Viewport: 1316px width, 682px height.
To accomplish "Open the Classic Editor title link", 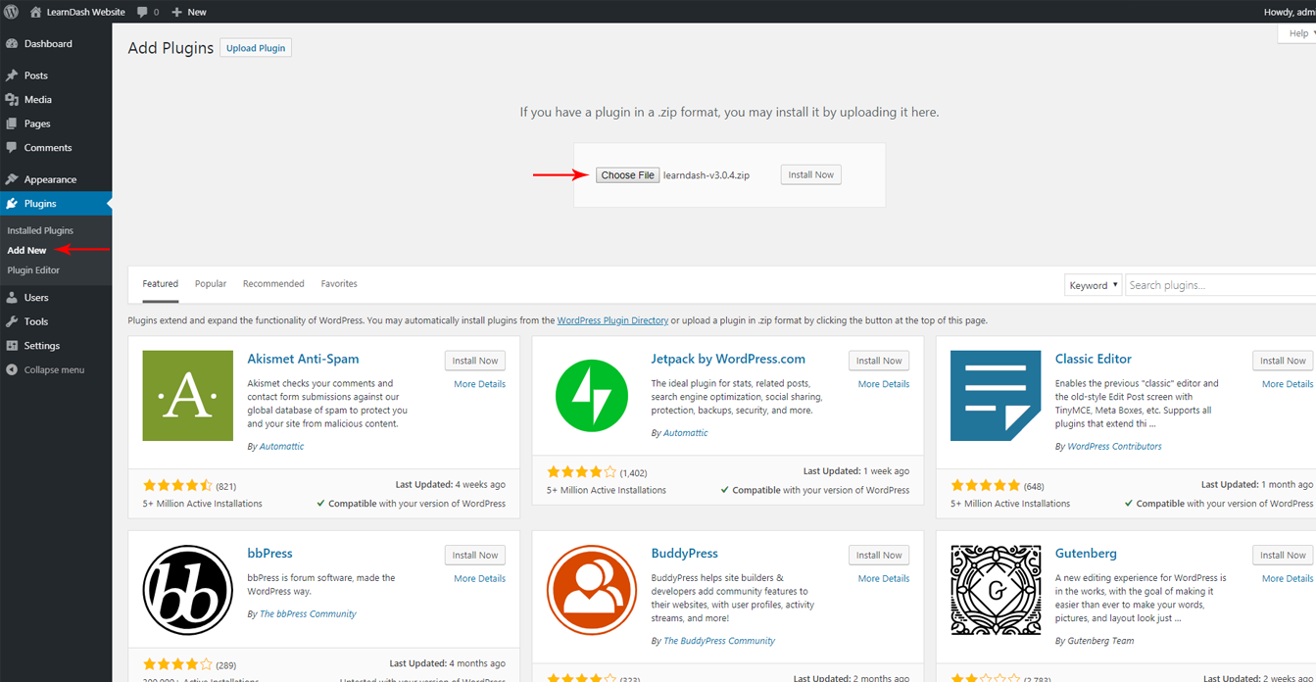I will [x=1094, y=359].
